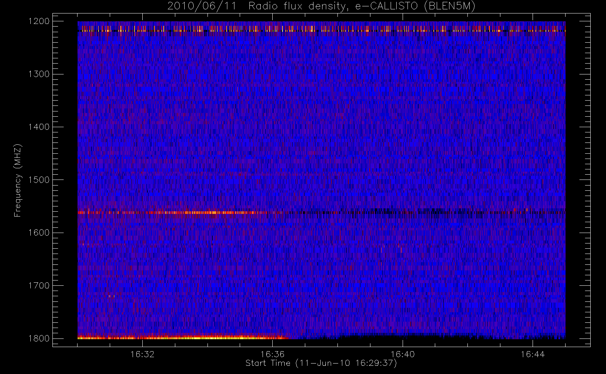Screen dimensions: 606x374
Task: Click the 1800 frequency tick label
Action: [x=39, y=338]
